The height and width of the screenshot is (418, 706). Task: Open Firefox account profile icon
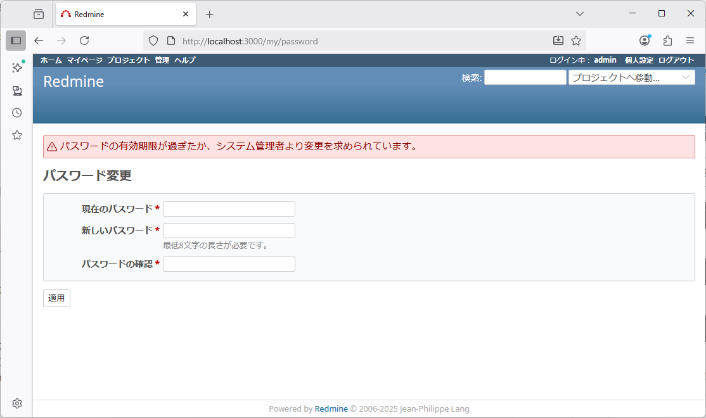(645, 41)
